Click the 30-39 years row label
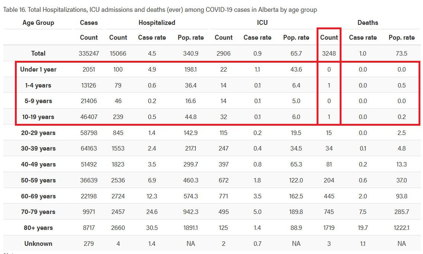 tap(38, 148)
